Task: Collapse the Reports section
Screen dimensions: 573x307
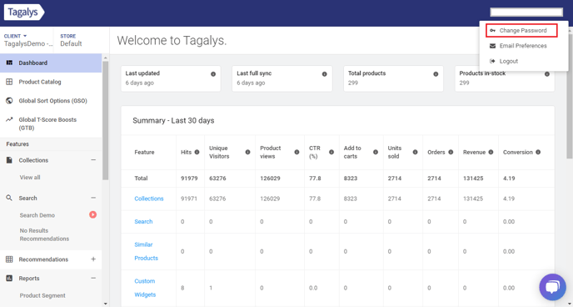Action: [x=93, y=278]
